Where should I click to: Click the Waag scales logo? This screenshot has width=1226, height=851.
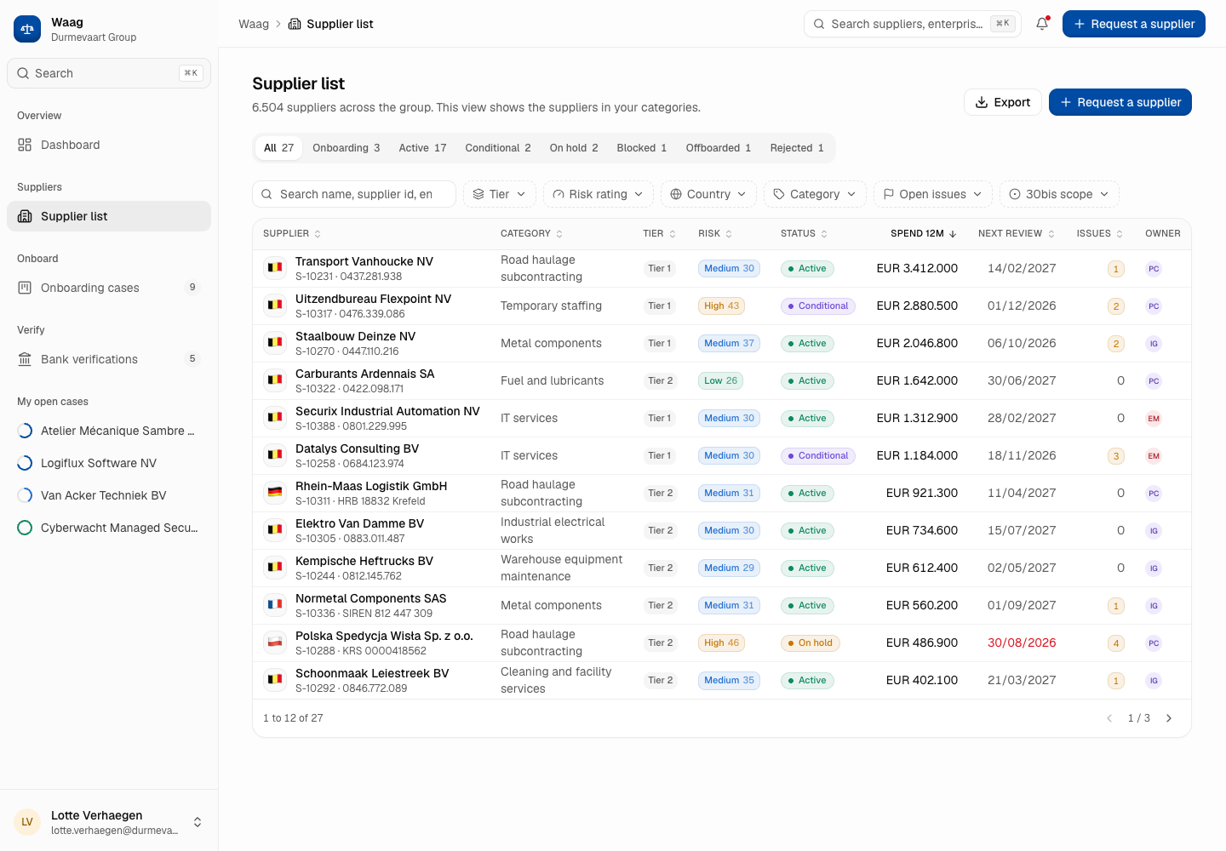[27, 29]
